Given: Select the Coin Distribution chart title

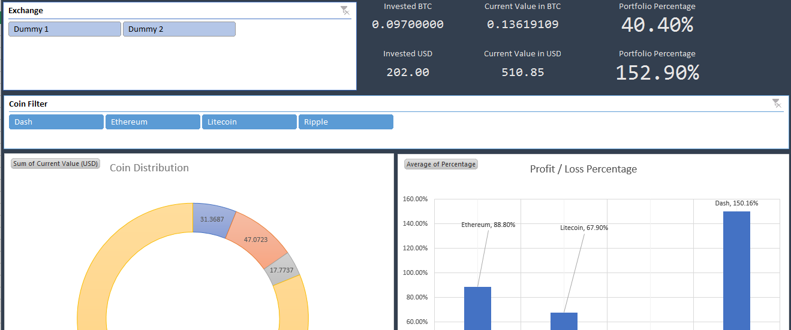Looking at the screenshot, I should (149, 168).
